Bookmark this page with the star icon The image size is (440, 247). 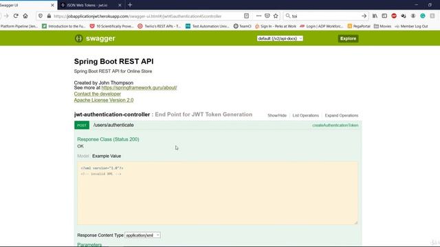coord(276,16)
